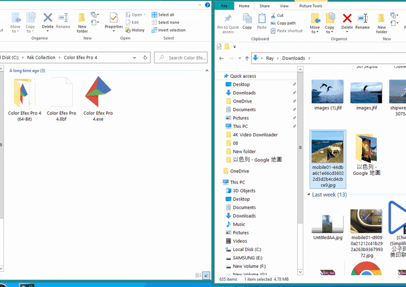The height and width of the screenshot is (287, 406).
Task: Open address bar history dropdown in left window
Action: [135, 58]
